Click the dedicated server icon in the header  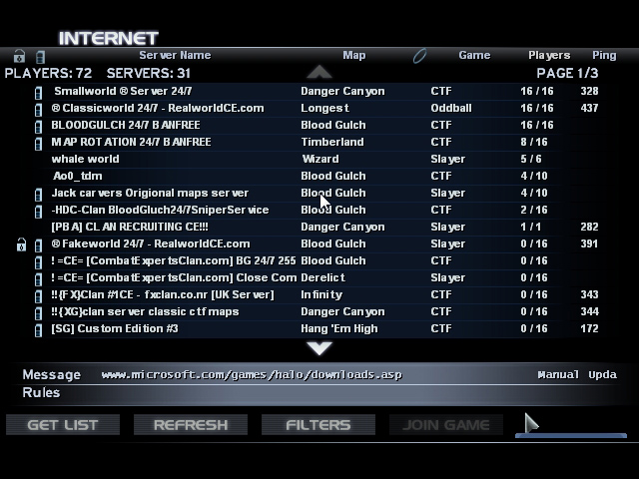click(40, 57)
